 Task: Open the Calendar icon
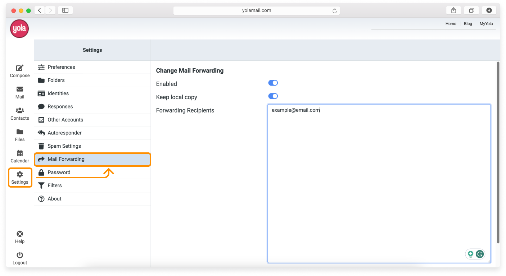click(x=19, y=153)
